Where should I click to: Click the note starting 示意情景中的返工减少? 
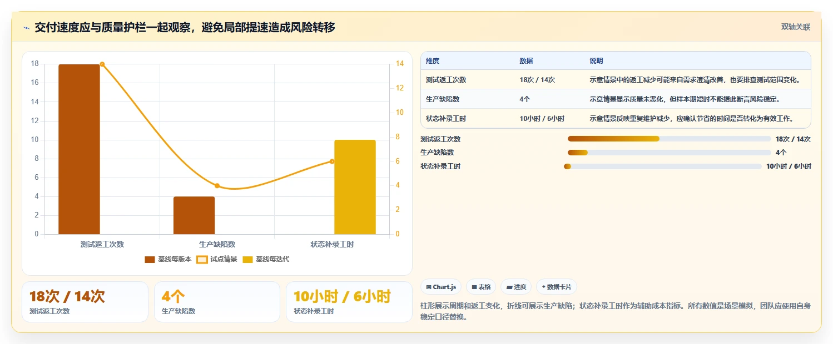pos(695,80)
